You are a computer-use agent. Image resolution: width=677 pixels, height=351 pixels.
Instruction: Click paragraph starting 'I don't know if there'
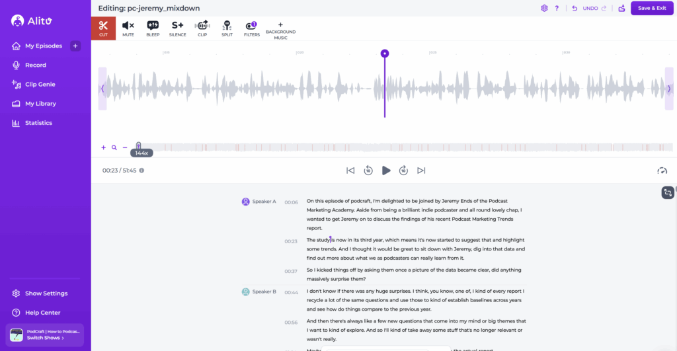point(415,300)
